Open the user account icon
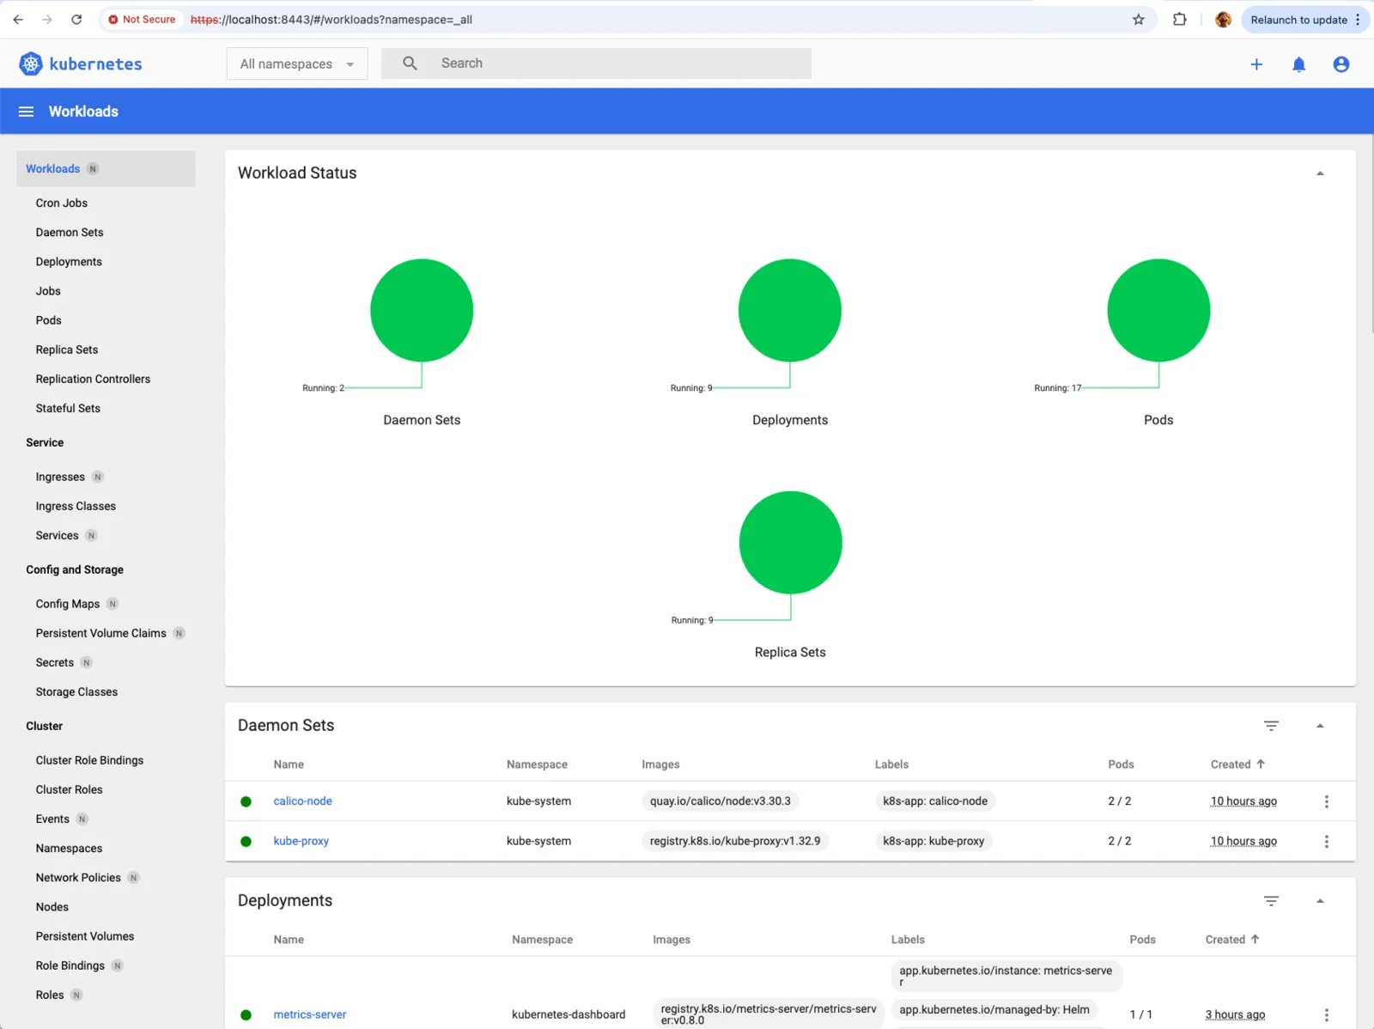 (1341, 64)
